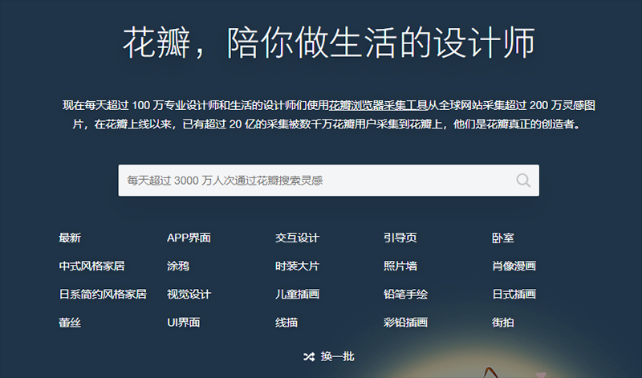Screen dimensions: 642x378
Task: Open the 花瓣浏览器采集工具 link
Action: point(378,105)
